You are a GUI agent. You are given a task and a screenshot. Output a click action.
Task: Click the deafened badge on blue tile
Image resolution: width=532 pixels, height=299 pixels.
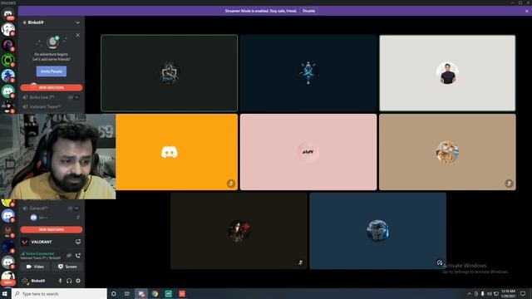pyautogui.click(x=440, y=262)
